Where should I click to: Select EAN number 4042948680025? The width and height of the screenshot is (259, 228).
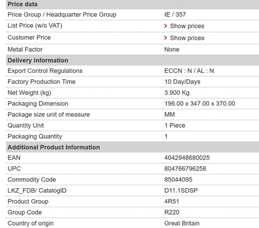coord(187,158)
